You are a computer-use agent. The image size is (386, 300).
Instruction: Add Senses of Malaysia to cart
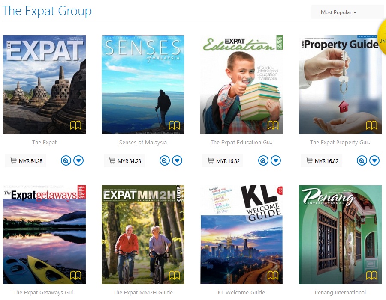pyautogui.click(x=124, y=161)
